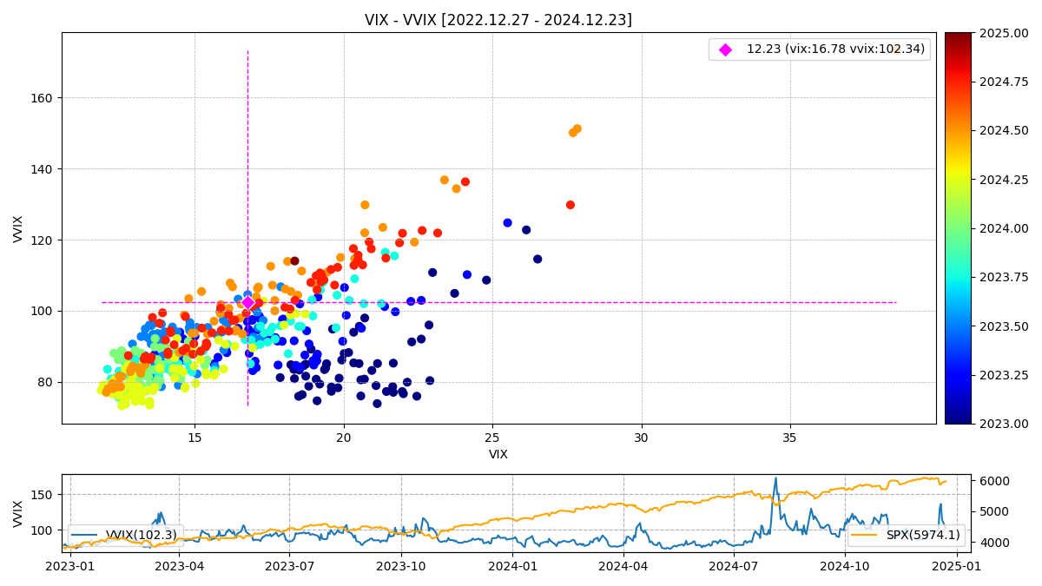Click the VIX x-axis label under scatter plot
This screenshot has height=586, width=1042.
click(498, 454)
